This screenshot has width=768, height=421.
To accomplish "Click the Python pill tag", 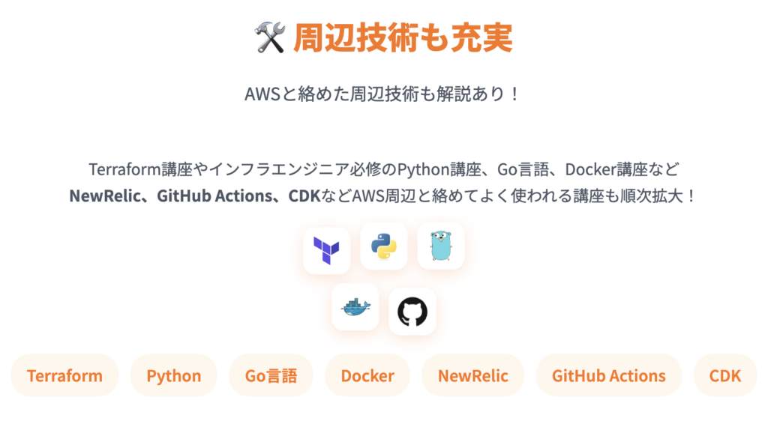I will pos(173,375).
